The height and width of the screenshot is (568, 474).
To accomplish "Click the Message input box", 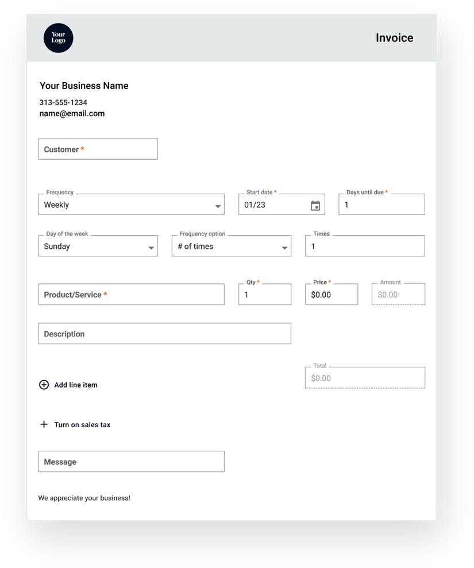I will click(131, 462).
